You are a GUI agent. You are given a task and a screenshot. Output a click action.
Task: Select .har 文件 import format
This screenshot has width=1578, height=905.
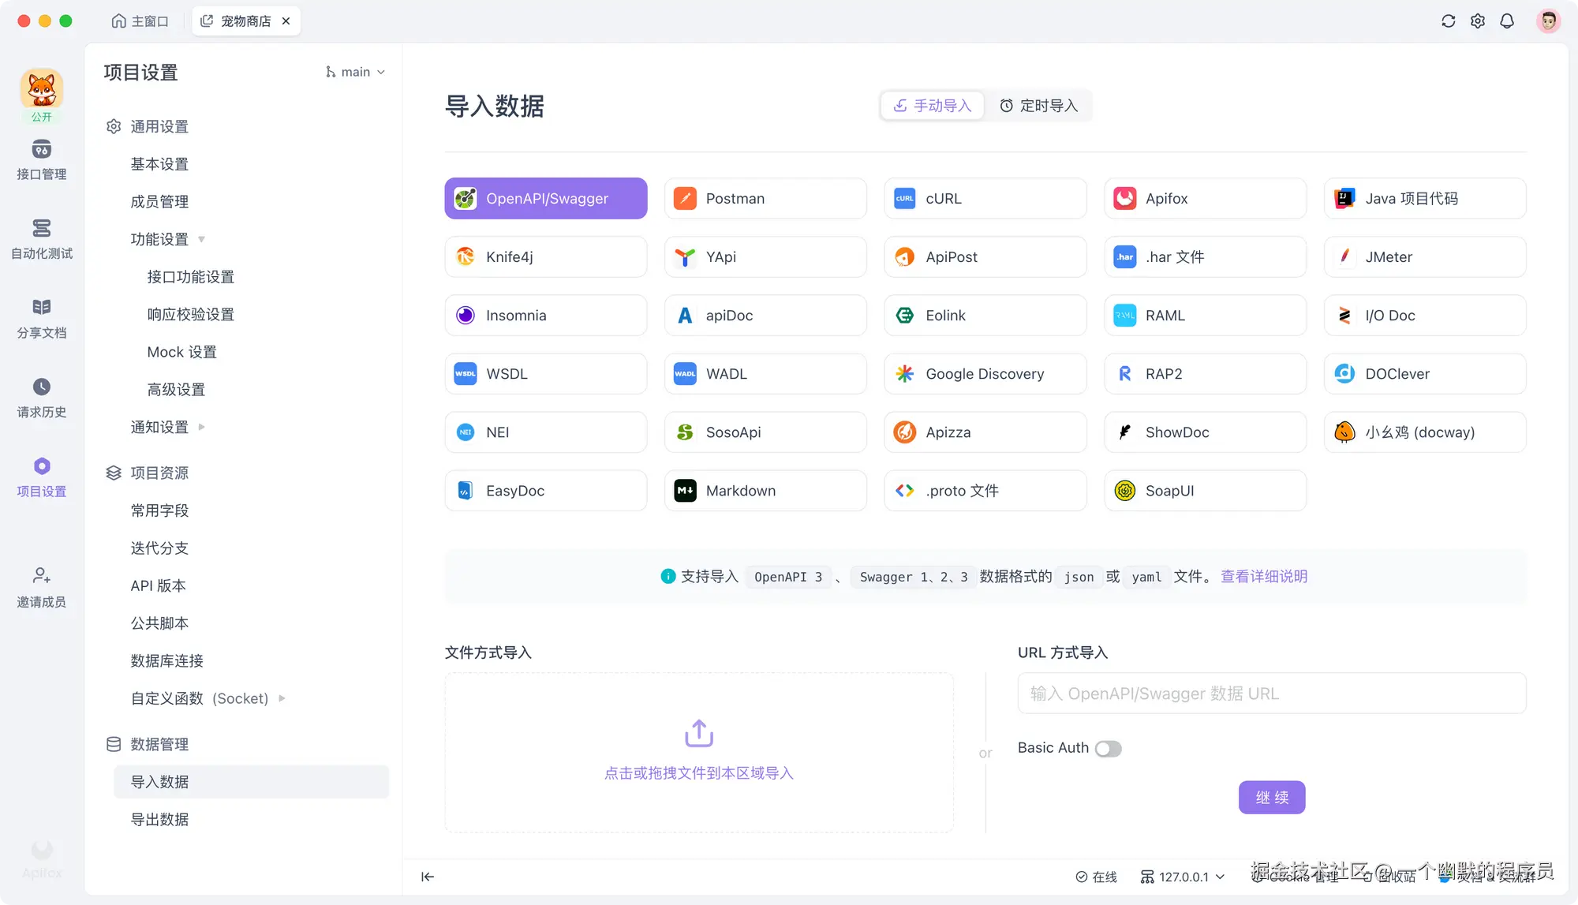coord(1205,257)
